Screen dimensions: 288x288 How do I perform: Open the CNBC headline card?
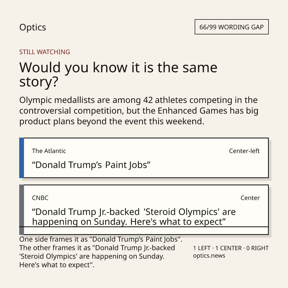tap(144, 210)
